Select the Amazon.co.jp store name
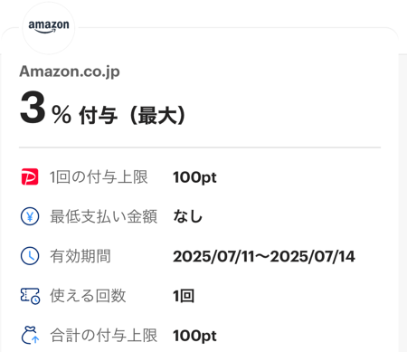This screenshot has height=352, width=407. (70, 72)
